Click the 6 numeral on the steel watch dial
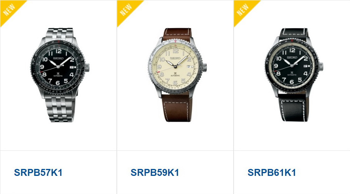The width and height of the screenshot is (350, 194). point(58,83)
